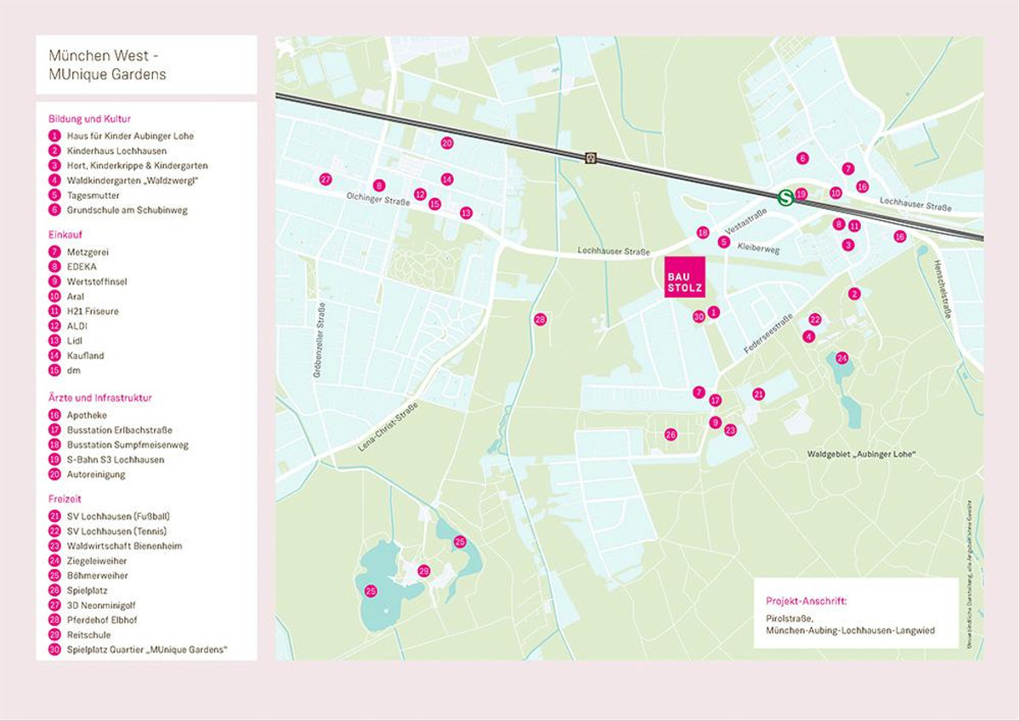The height and width of the screenshot is (721, 1020).
Task: Click the pink BAU STOLZ logo square
Action: pos(684,276)
